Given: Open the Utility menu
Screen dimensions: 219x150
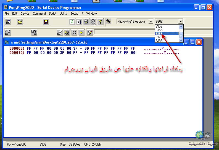Looking at the screenshot, I should [63, 14].
